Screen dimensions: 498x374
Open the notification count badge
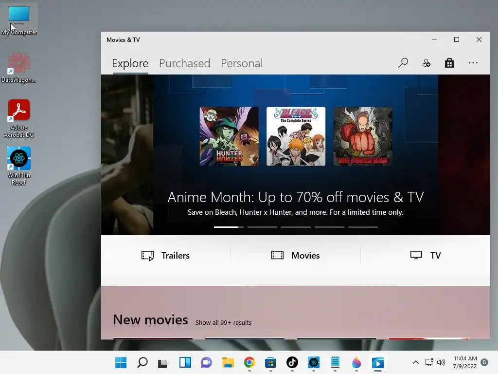(484, 362)
